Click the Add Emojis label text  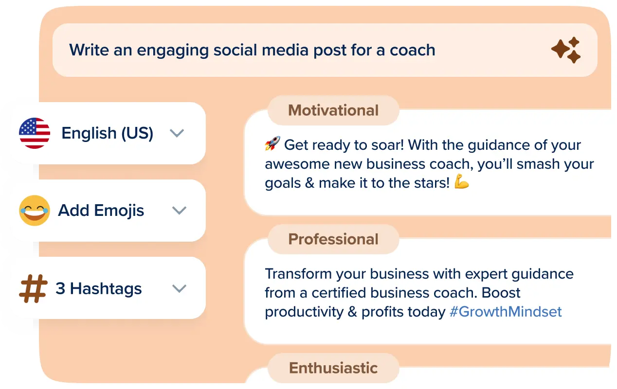tap(101, 211)
